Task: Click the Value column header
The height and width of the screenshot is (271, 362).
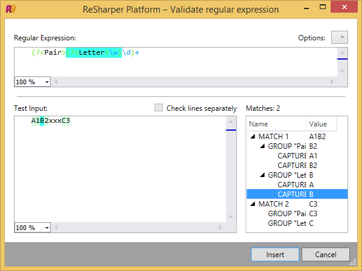Action: tap(320, 124)
